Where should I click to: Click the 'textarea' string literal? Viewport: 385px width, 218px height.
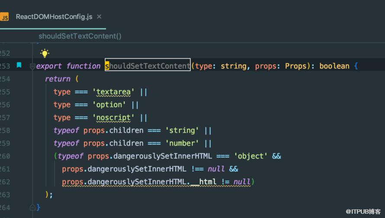pos(113,92)
